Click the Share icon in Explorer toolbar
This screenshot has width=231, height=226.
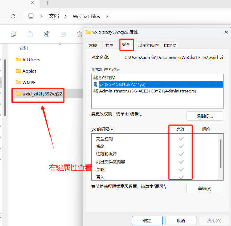tap(63, 34)
